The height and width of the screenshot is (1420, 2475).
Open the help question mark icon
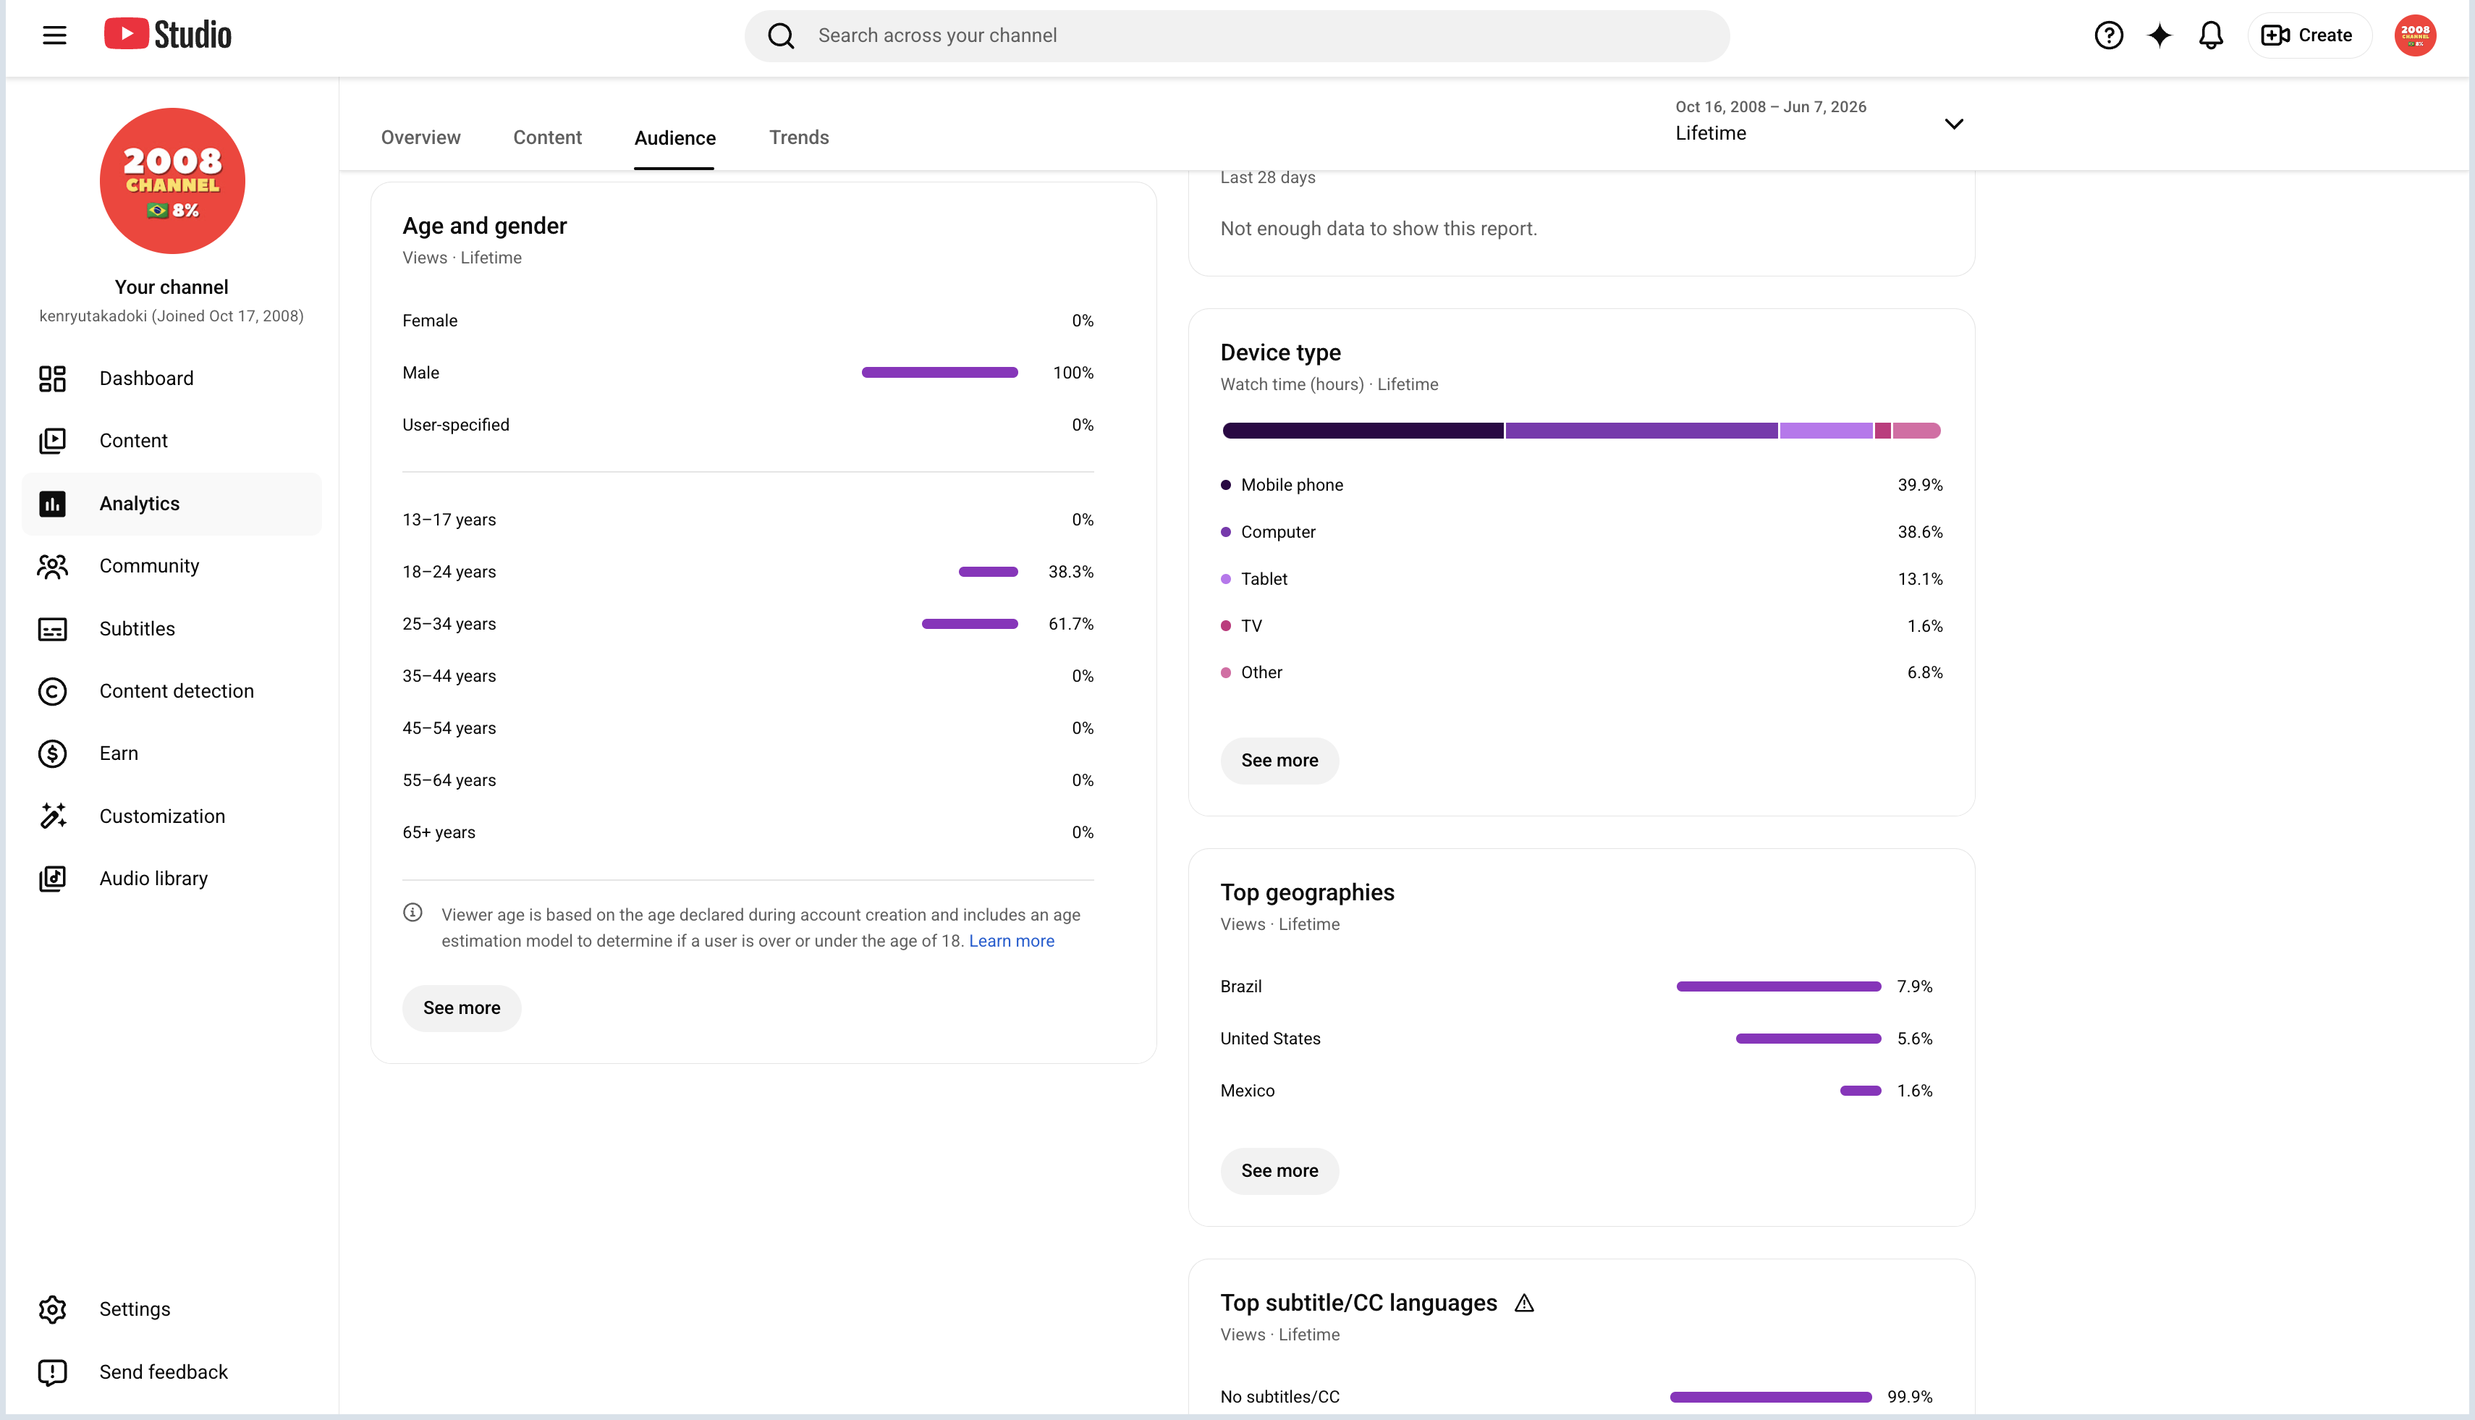[x=2108, y=36]
